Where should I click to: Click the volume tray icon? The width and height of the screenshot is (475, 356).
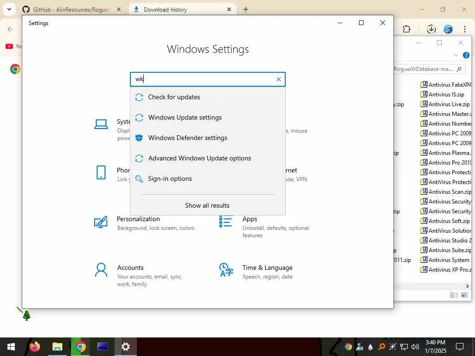pyautogui.click(x=415, y=347)
